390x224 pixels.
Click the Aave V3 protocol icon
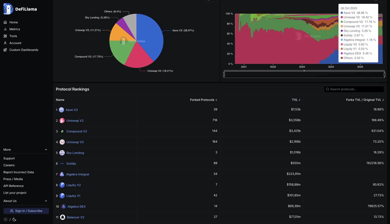61,110
